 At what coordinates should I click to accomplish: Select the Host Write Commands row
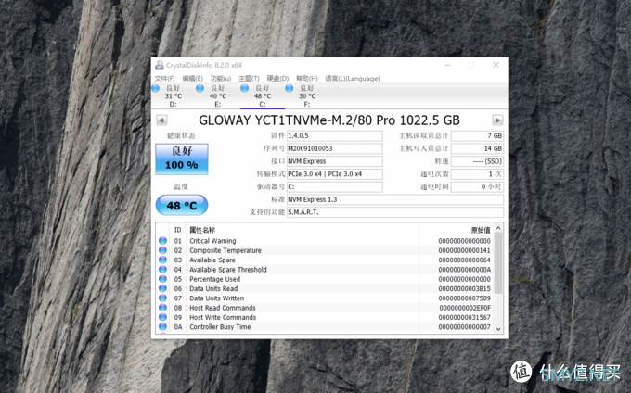tap(325, 317)
